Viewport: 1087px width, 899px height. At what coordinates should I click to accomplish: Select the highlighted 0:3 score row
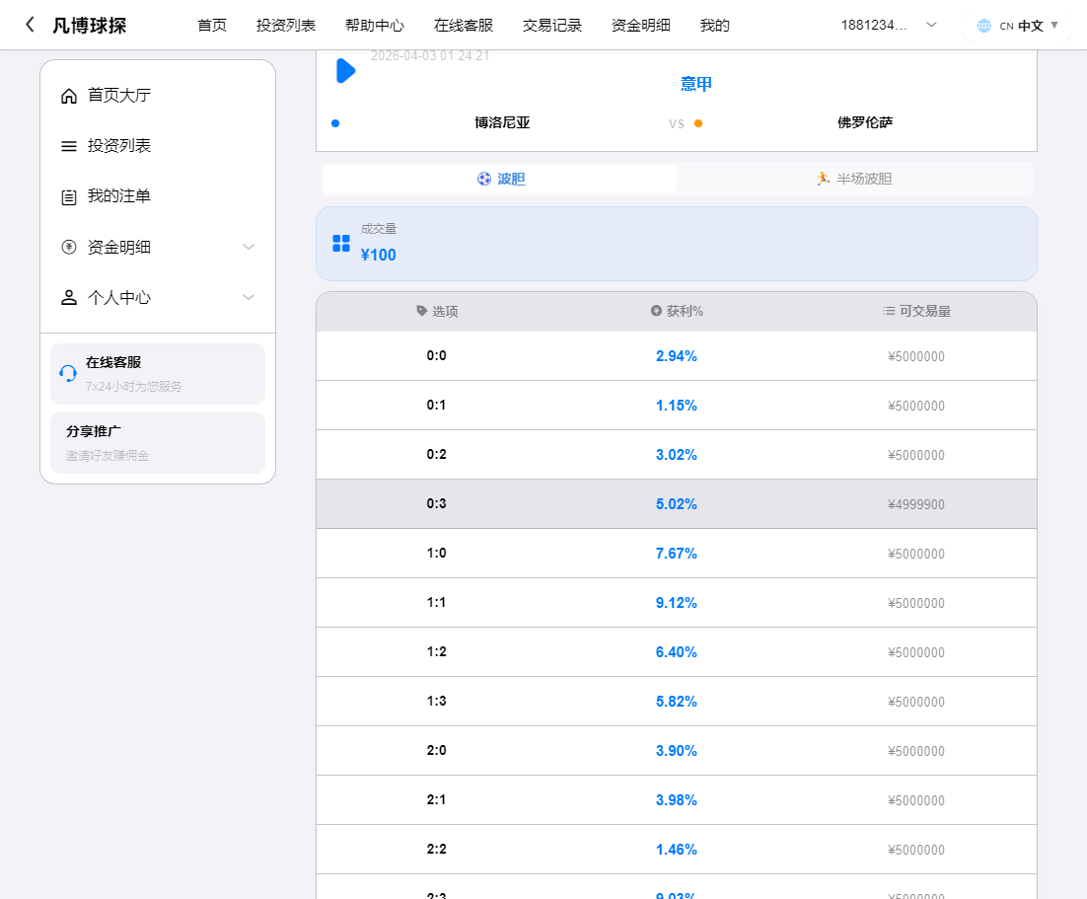tap(677, 503)
